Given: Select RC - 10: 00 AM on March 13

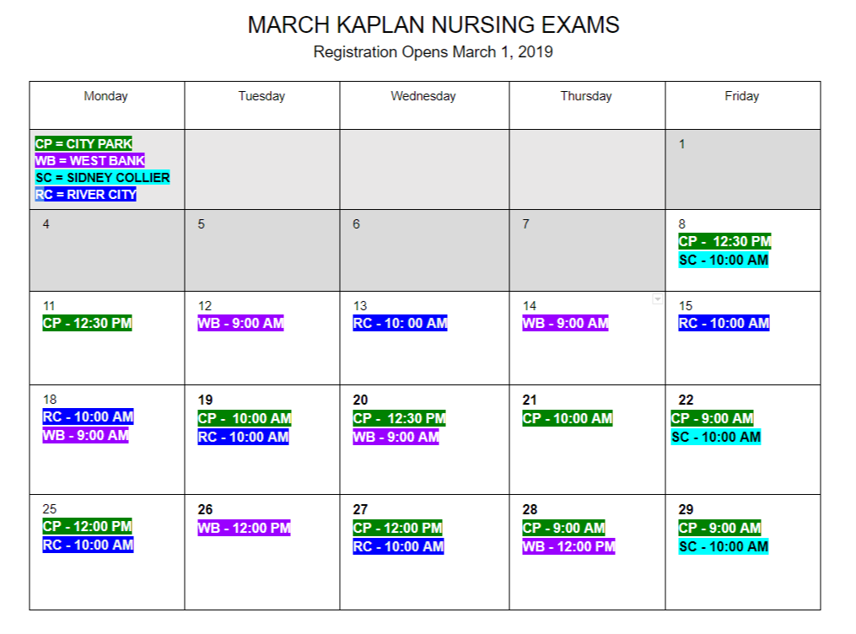Looking at the screenshot, I should (x=400, y=323).
